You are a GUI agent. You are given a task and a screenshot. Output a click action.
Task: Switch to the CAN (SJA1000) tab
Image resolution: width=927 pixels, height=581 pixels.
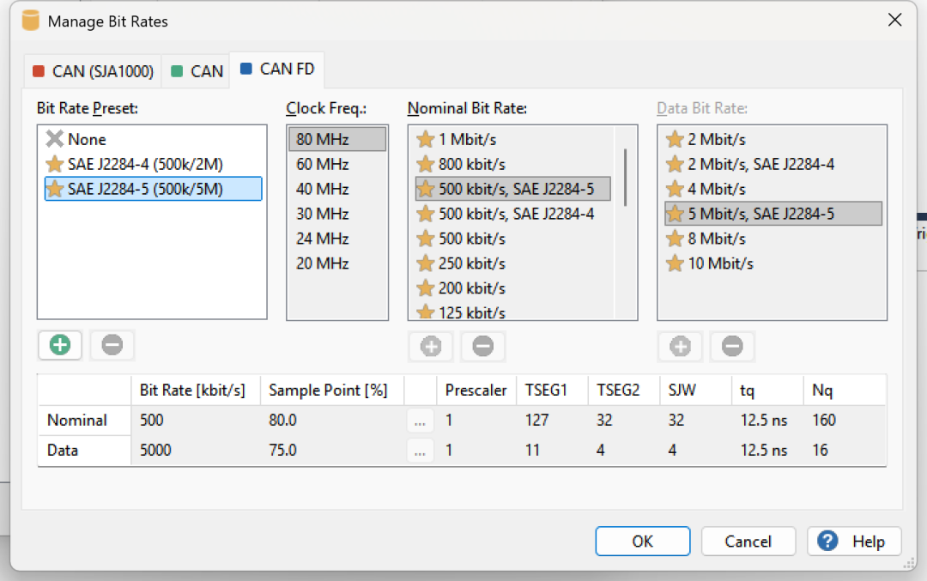pyautogui.click(x=94, y=71)
